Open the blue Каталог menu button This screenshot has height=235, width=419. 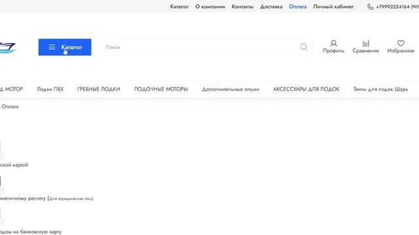(x=65, y=47)
